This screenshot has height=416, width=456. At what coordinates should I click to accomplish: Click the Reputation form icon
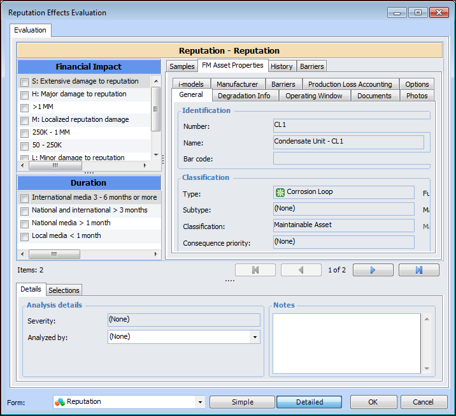coord(60,402)
